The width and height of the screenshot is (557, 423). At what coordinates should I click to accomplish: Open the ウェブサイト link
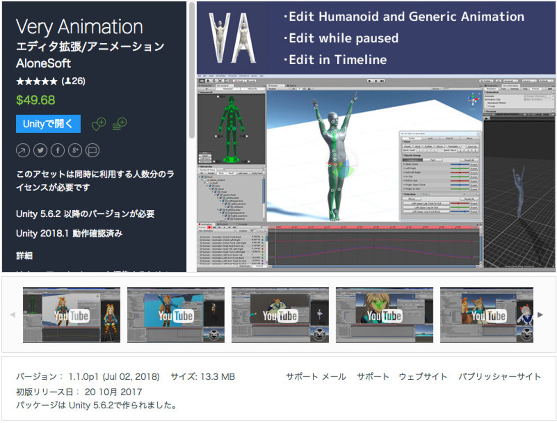click(423, 377)
